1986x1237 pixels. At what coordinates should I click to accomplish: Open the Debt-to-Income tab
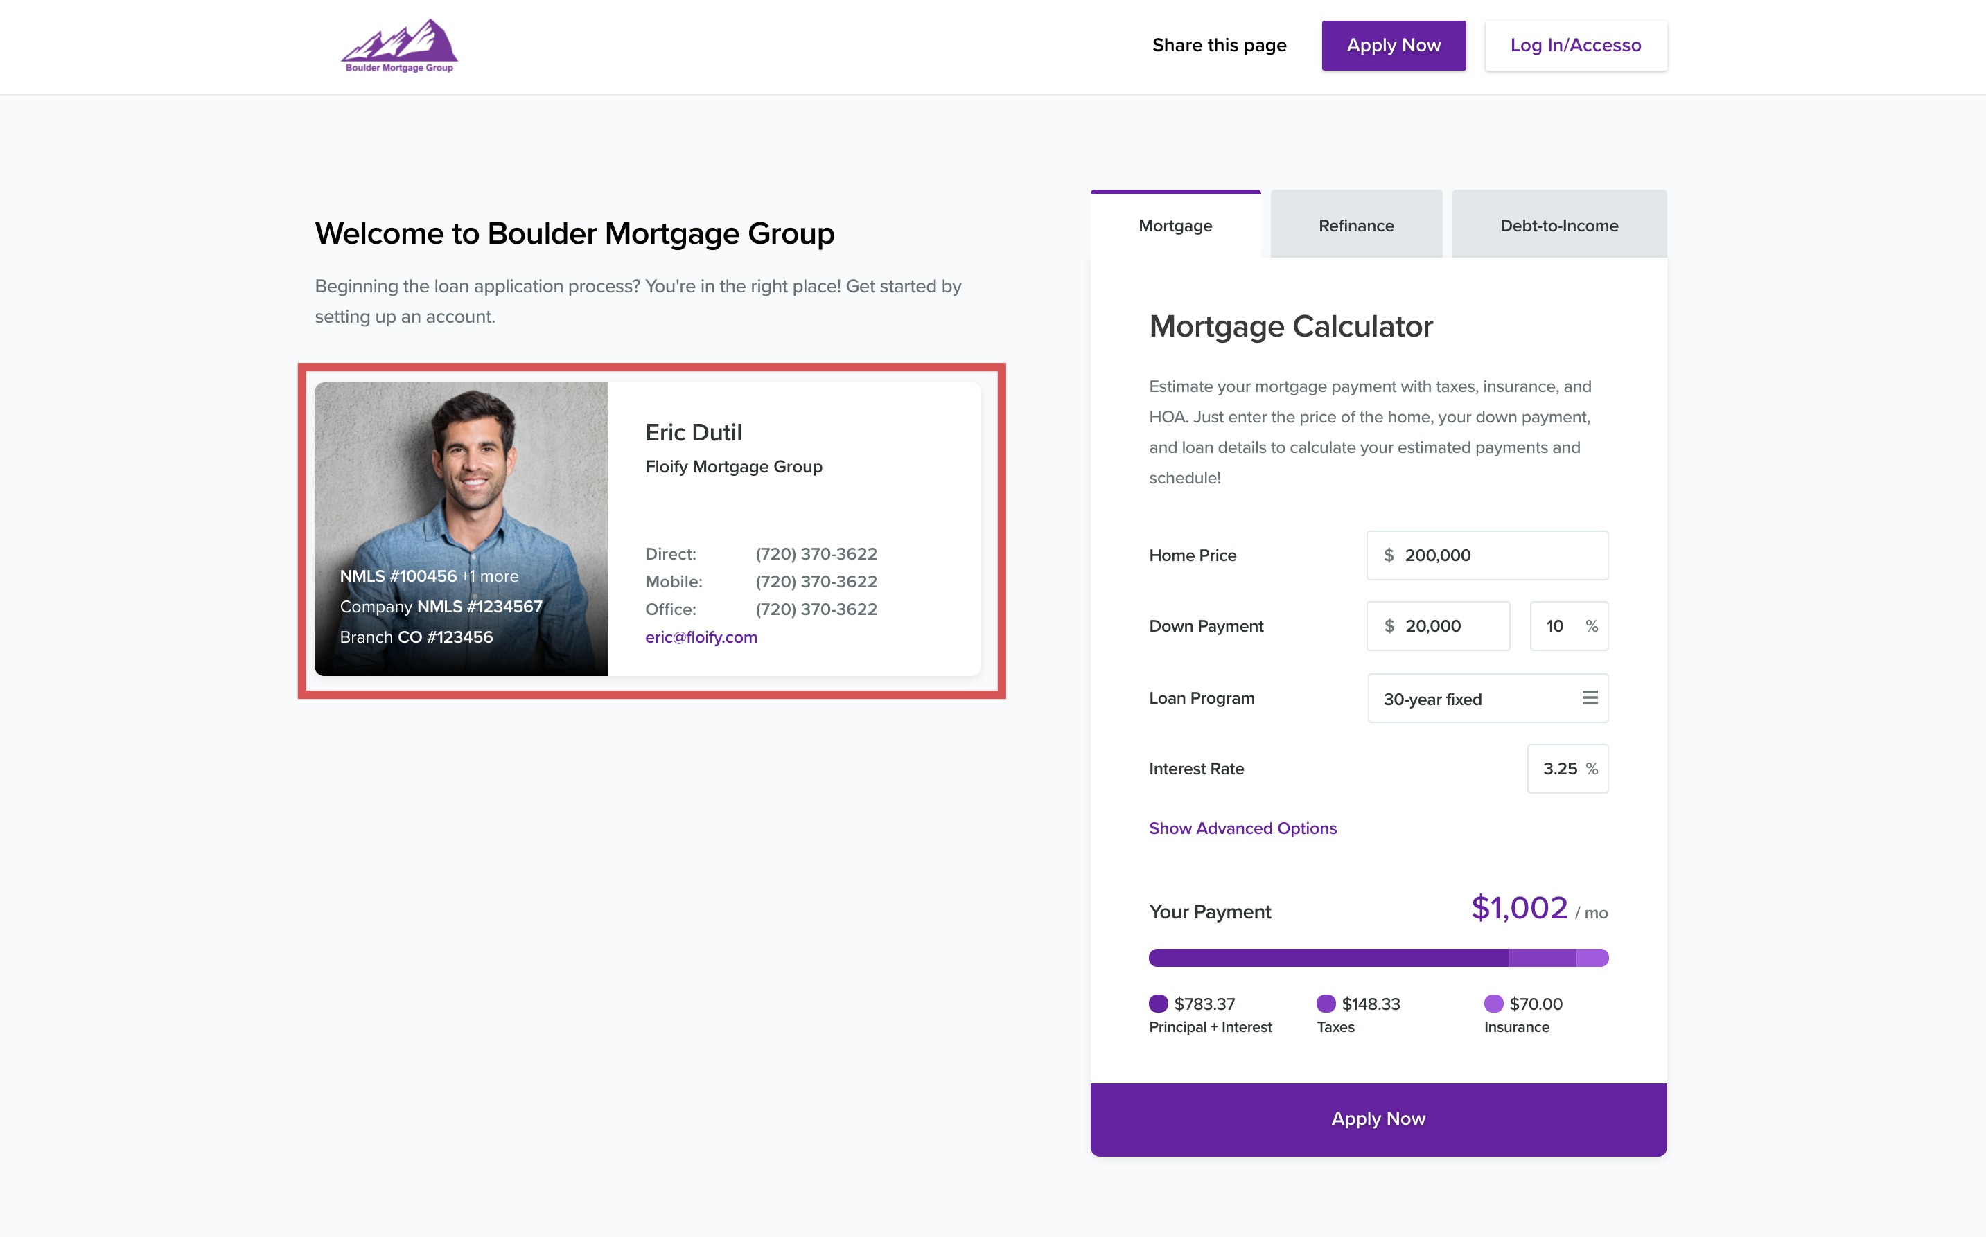click(1558, 225)
